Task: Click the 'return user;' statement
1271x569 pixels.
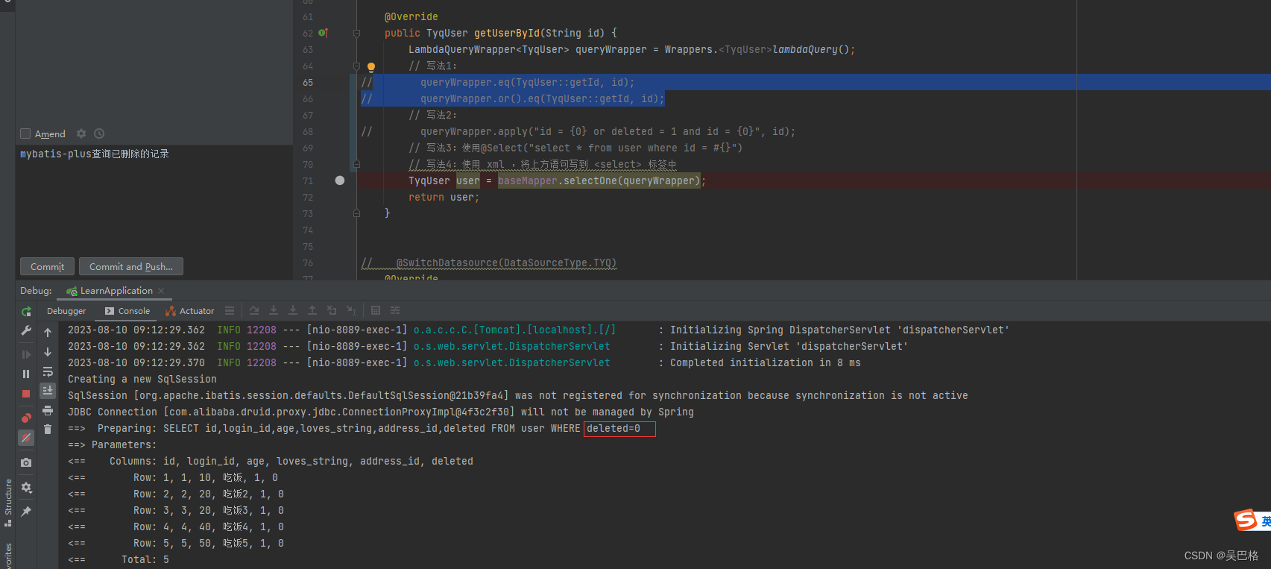Action: pos(444,197)
